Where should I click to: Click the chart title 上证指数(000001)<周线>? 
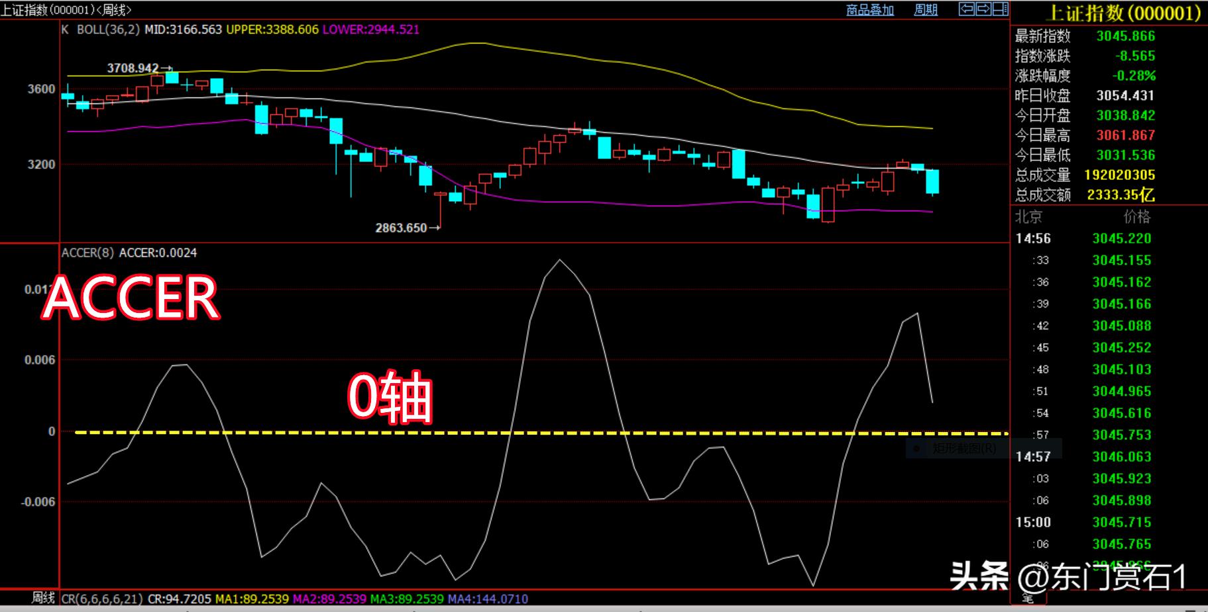pos(66,10)
